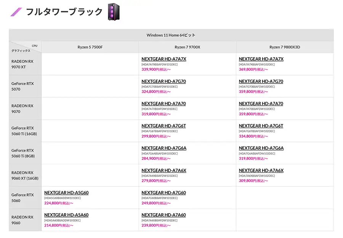343x238 pixels.
Task: Select the NEXTGEAR HD-A5A60 model link
Action: (66, 215)
